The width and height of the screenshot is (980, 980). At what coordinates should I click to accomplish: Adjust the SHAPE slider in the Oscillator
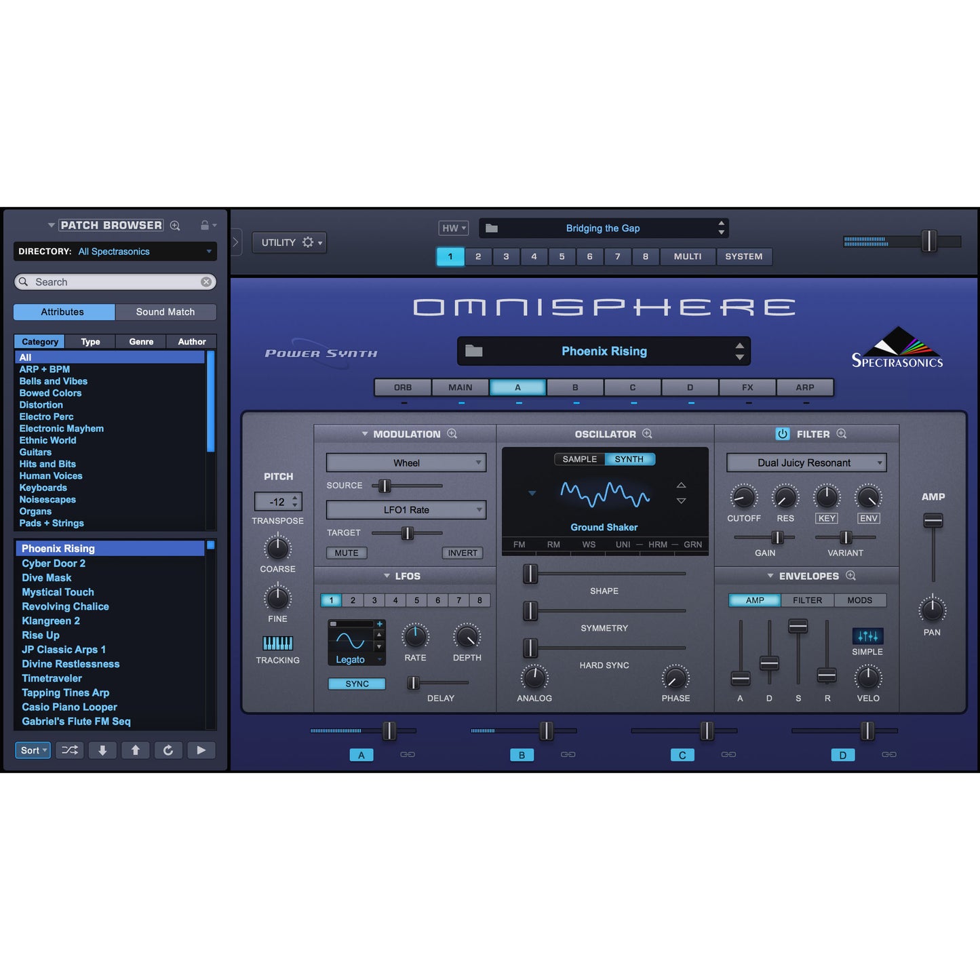click(x=530, y=574)
